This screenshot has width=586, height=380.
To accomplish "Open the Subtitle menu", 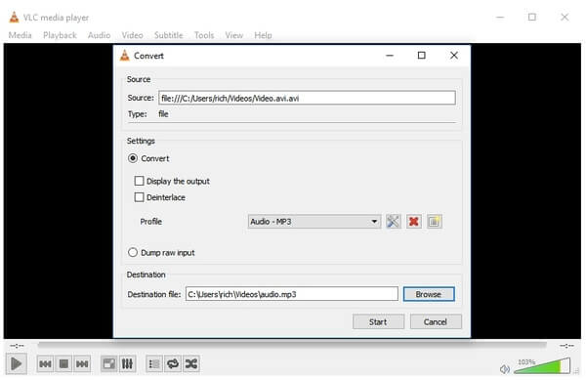I will click(x=169, y=35).
